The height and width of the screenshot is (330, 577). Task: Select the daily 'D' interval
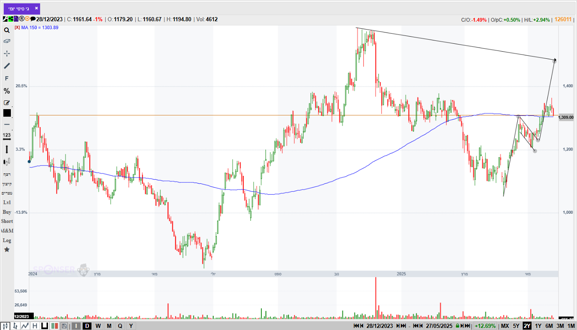(x=87, y=326)
